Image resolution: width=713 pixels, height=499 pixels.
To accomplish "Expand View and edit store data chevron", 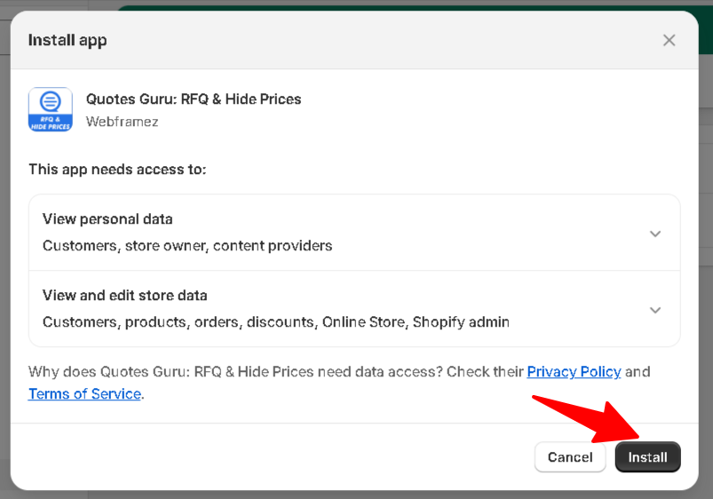I will pyautogui.click(x=655, y=310).
